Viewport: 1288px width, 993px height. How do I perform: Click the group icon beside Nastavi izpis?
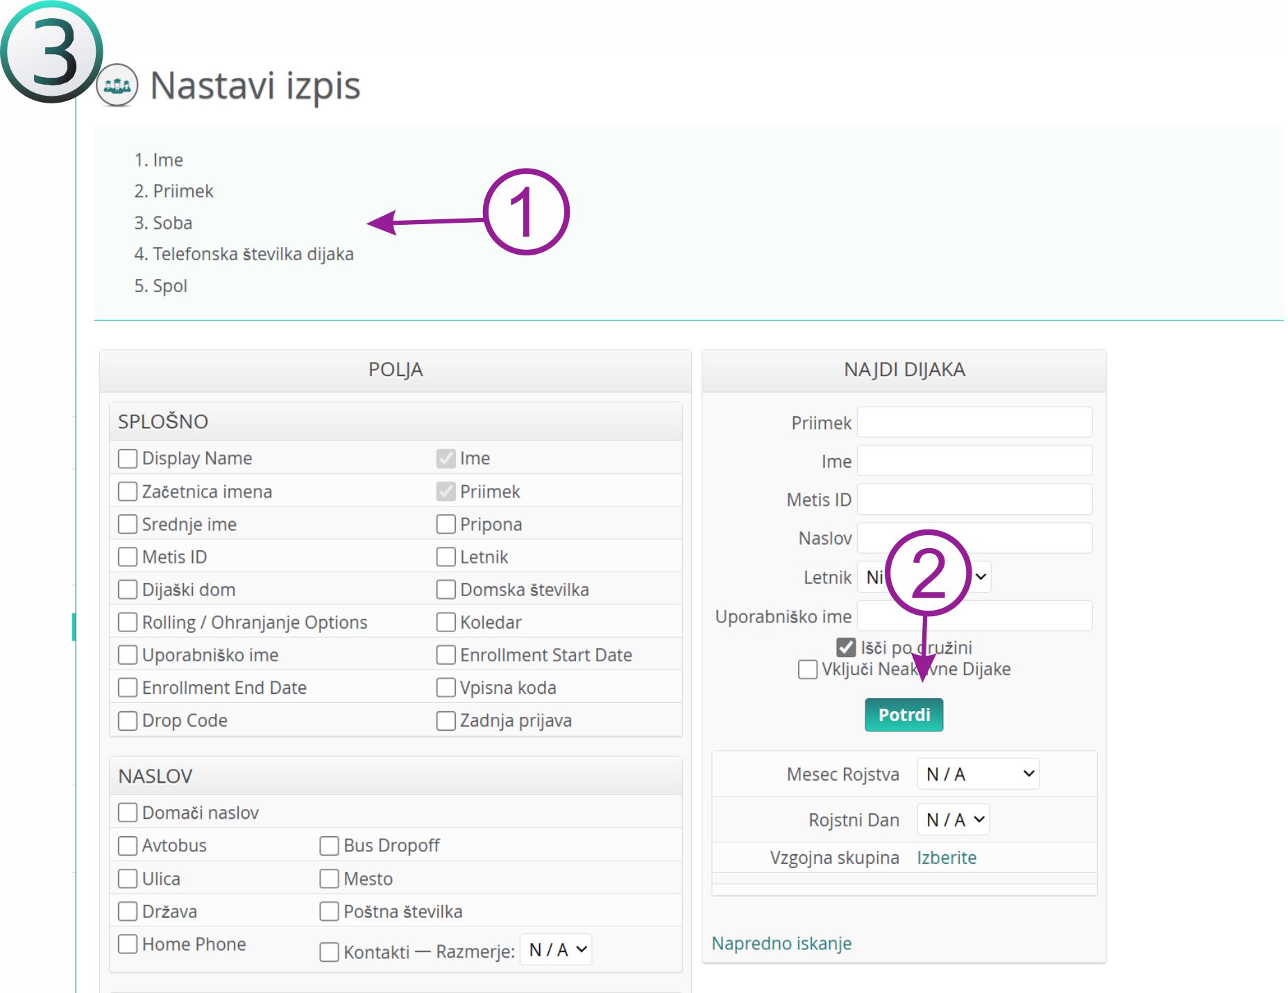coord(117,85)
